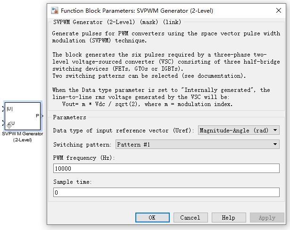Click the |U| magnitude input port arrow
This screenshot has height=230, width=290.
coord(3,109)
